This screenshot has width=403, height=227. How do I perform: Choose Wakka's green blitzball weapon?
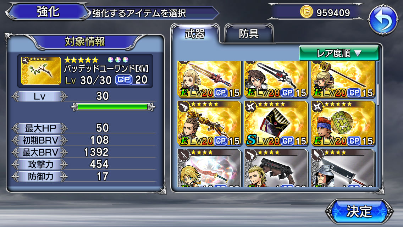tap(343, 123)
